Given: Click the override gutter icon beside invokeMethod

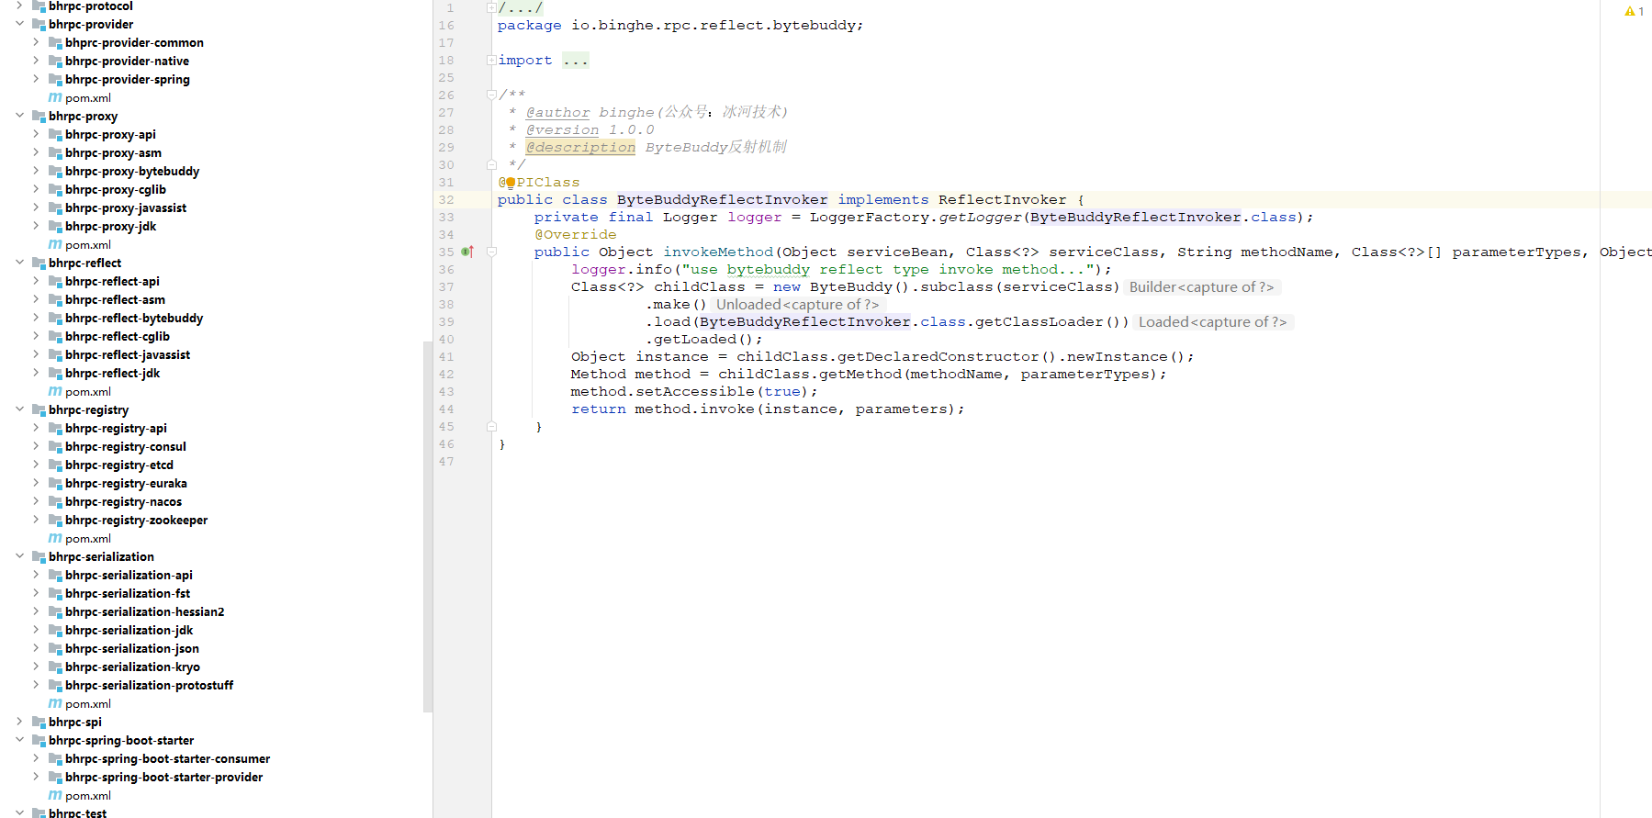Looking at the screenshot, I should pos(466,252).
